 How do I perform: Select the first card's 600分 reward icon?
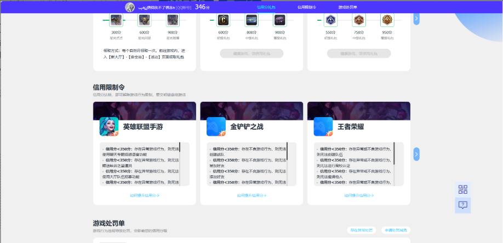(144, 20)
